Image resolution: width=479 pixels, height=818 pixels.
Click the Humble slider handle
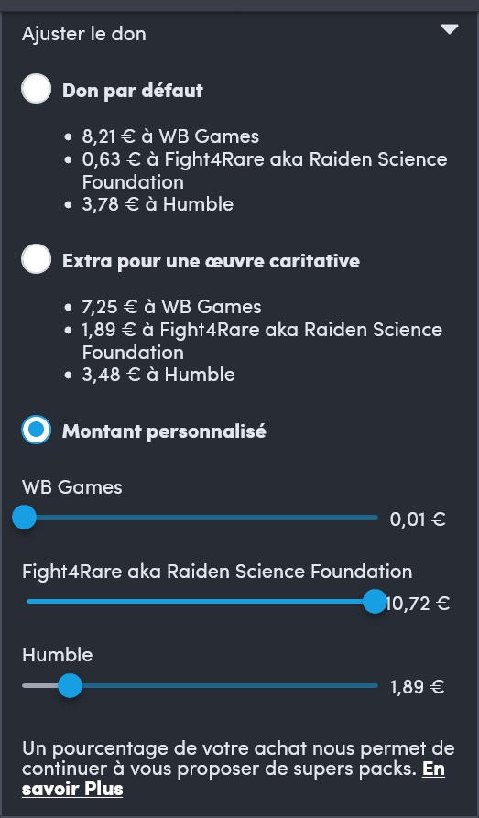click(70, 685)
